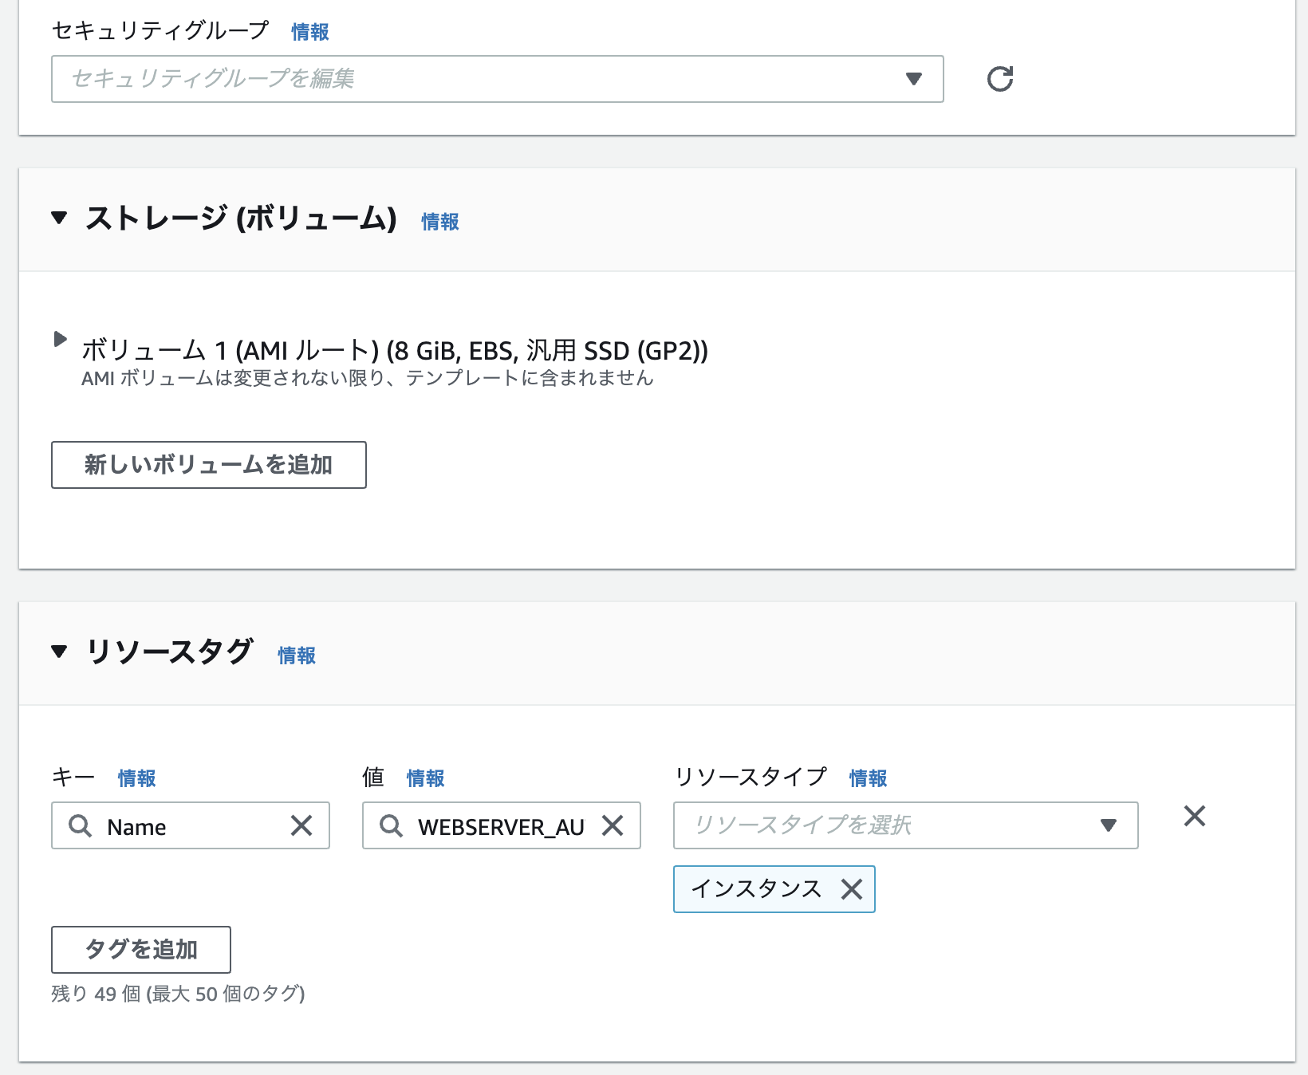This screenshot has height=1075, width=1308.
Task: Expand ボリューム 1 (AMI ルート) details
Action: 60,339
